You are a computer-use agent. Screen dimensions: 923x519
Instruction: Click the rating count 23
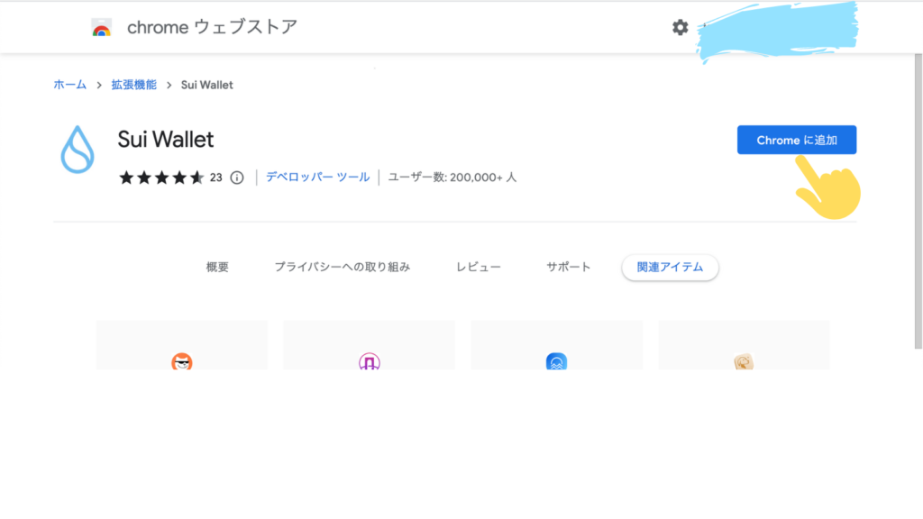[x=216, y=178]
